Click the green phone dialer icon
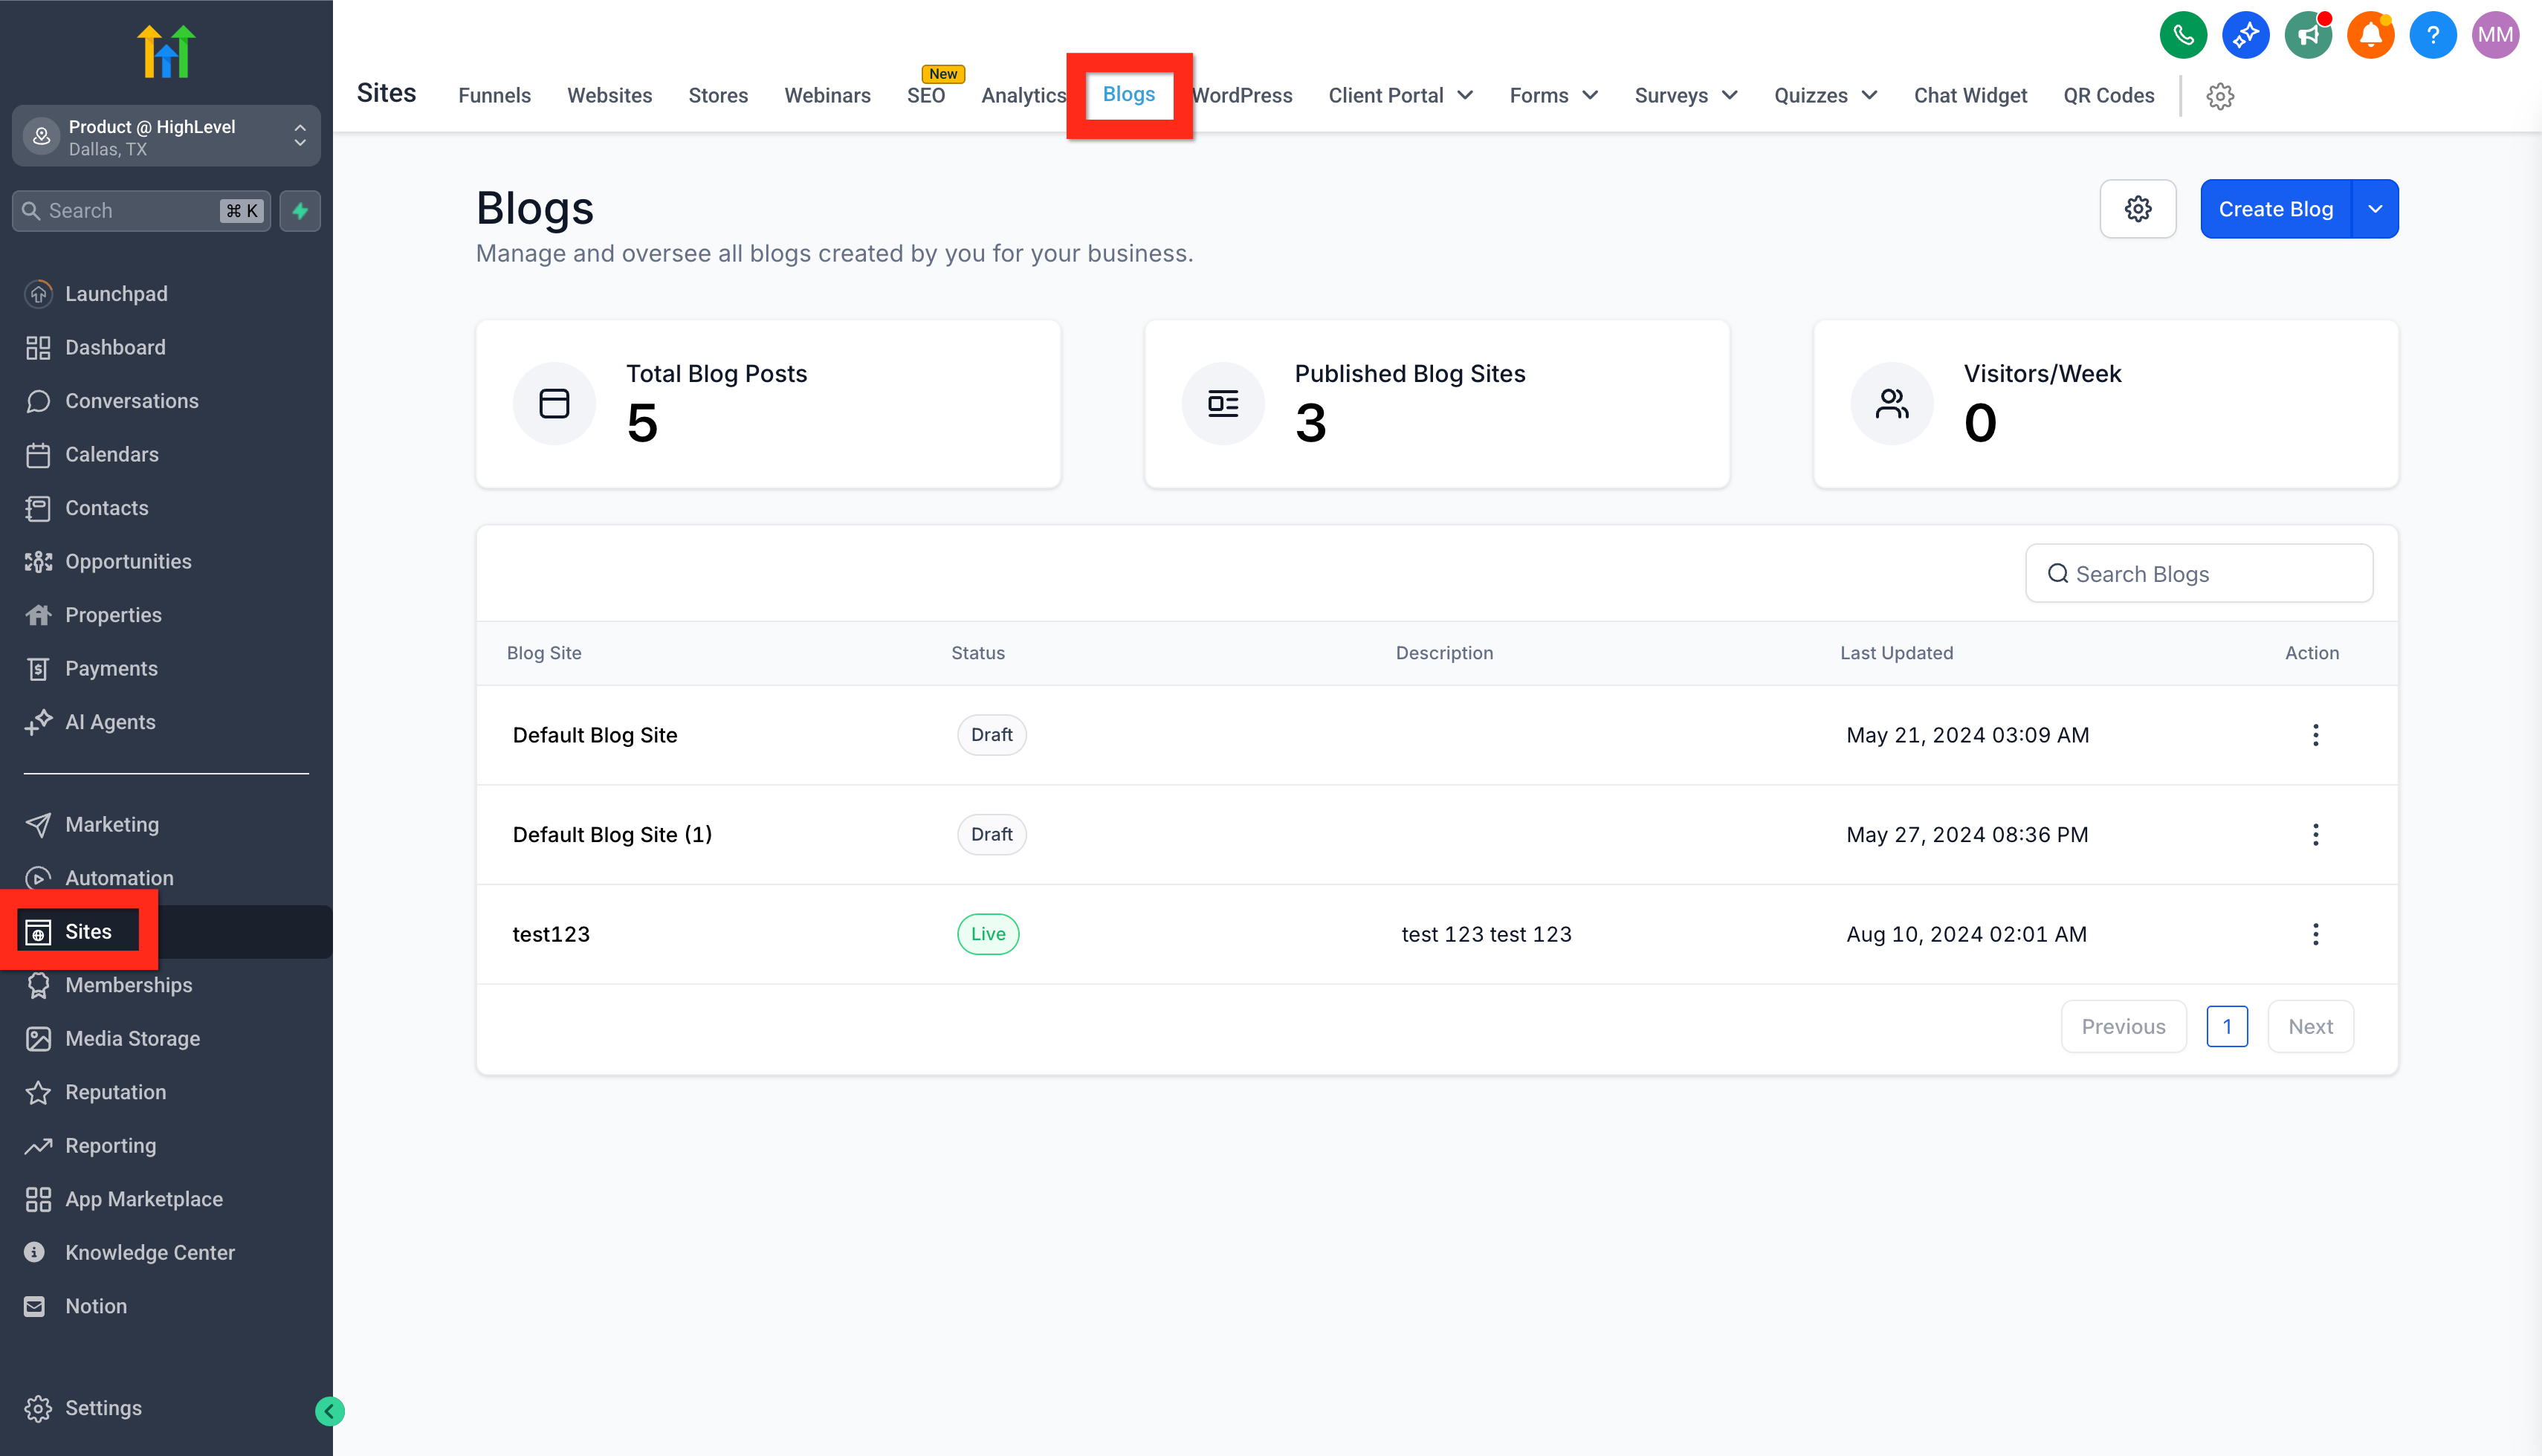Screen dimensions: 2542x1456 pos(2182,36)
